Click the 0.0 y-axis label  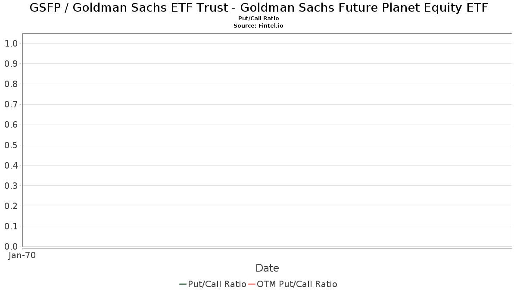(x=11, y=247)
